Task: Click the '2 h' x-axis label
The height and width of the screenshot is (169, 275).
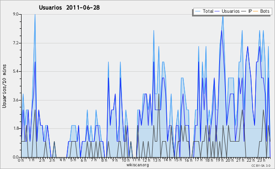Action: coord(42,160)
